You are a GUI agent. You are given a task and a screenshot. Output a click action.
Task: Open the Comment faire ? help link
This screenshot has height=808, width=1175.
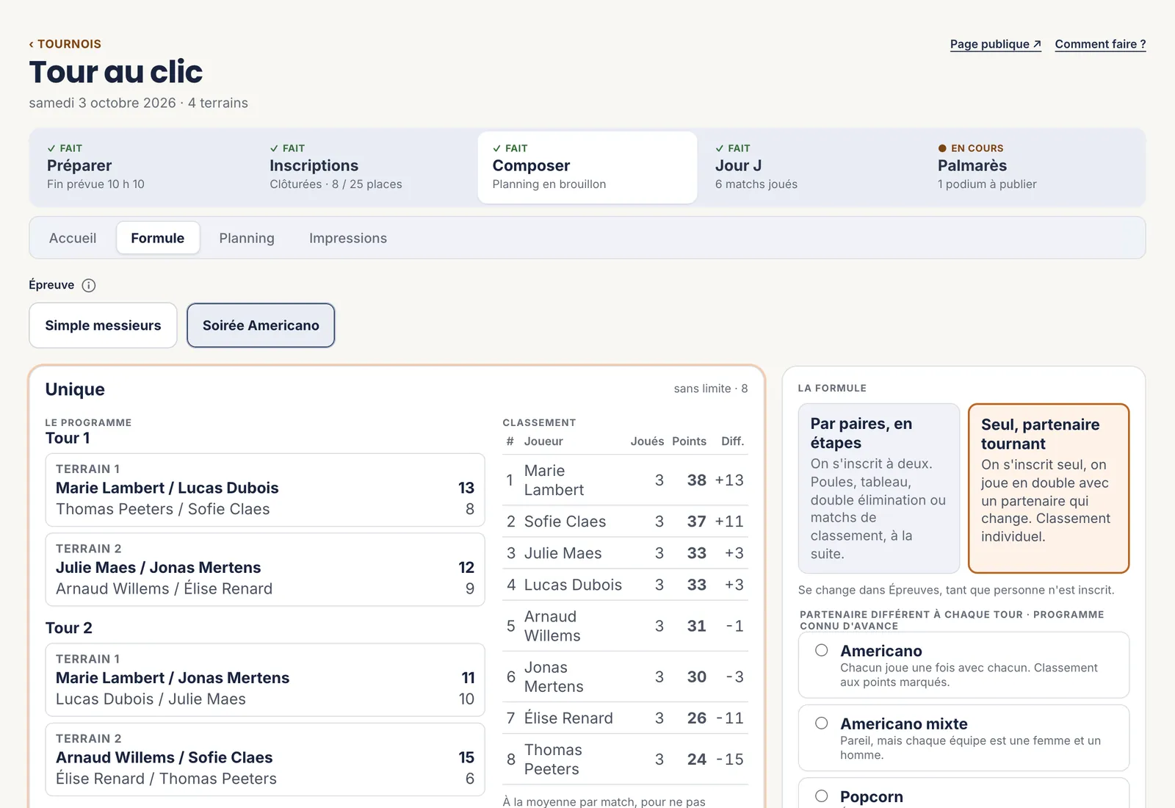click(1100, 44)
